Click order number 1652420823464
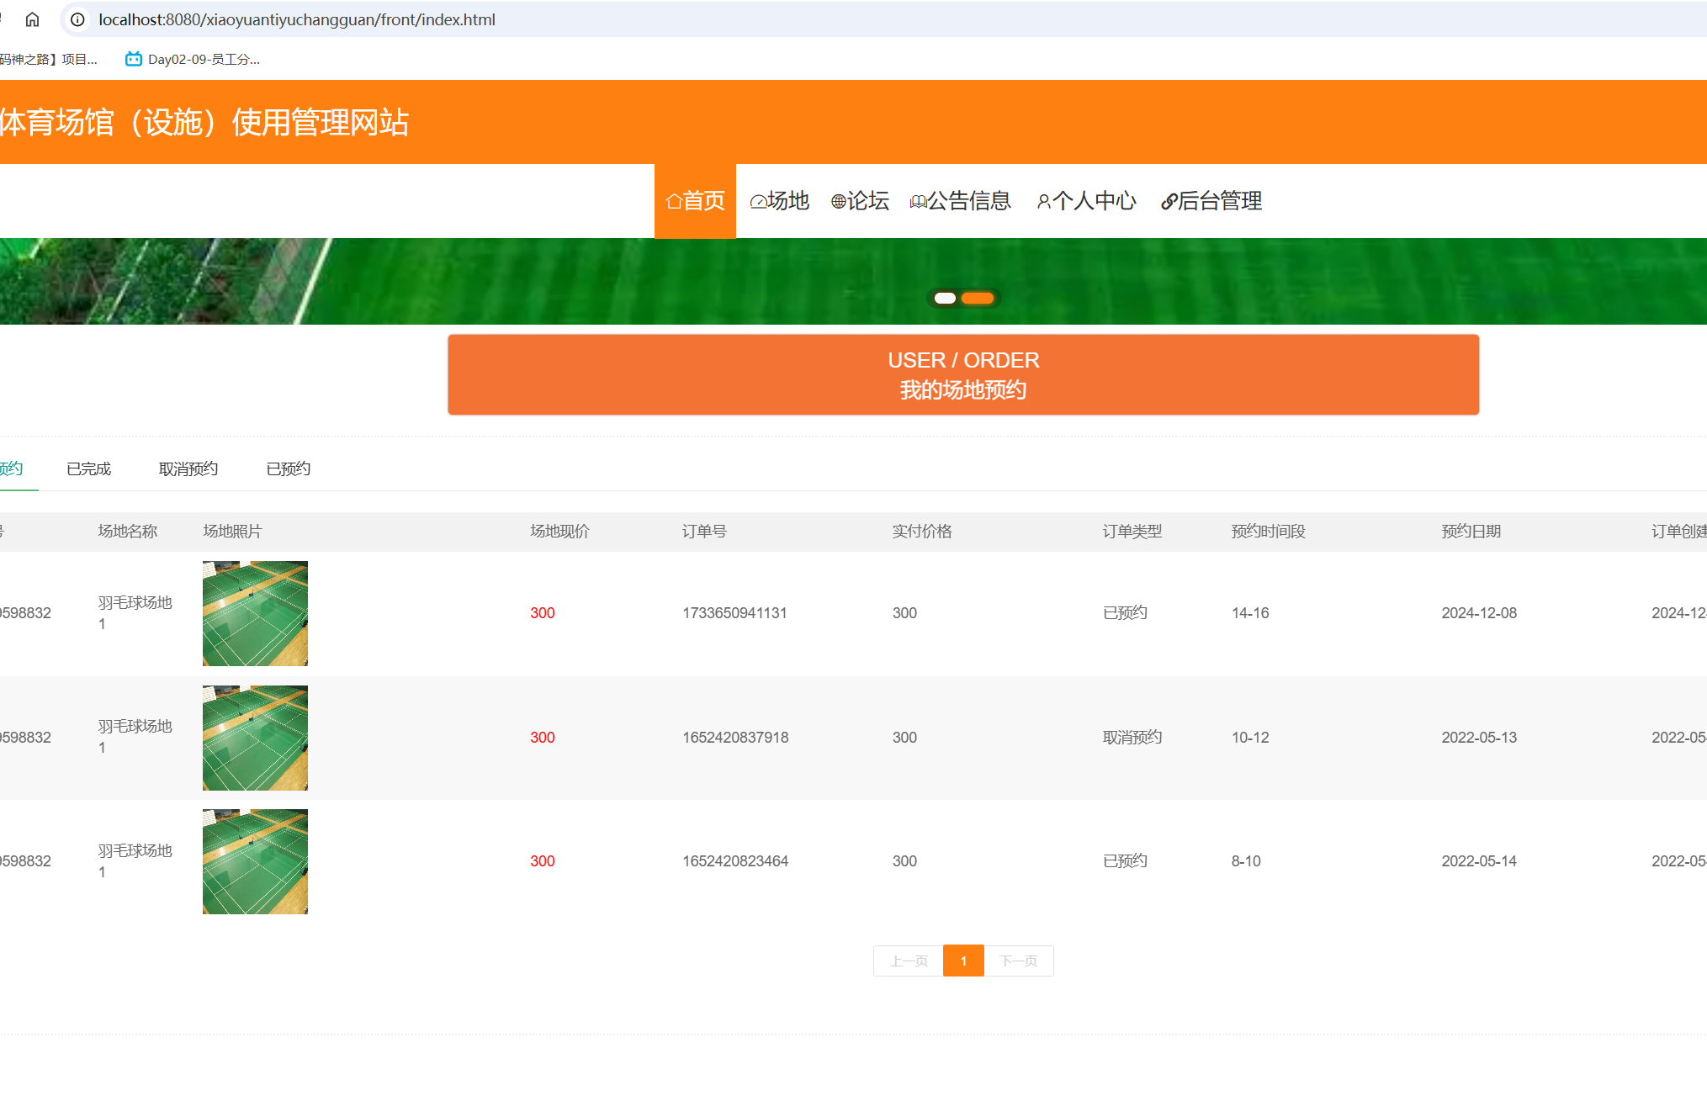 (735, 861)
